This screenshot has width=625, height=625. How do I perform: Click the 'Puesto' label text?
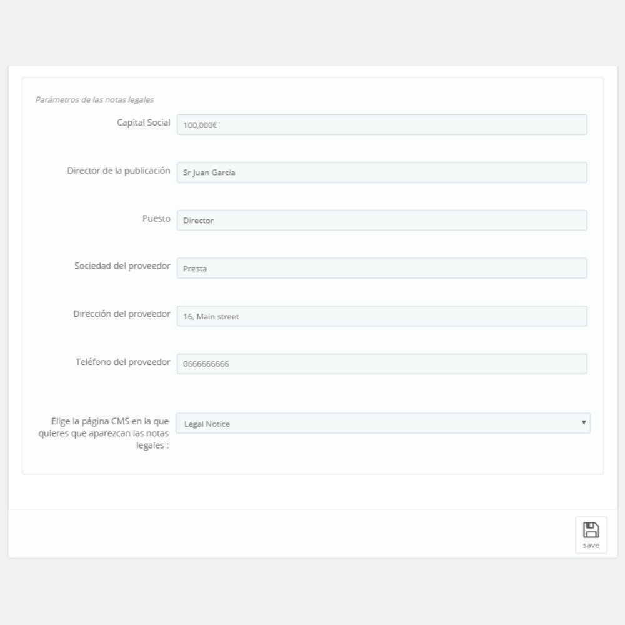156,218
